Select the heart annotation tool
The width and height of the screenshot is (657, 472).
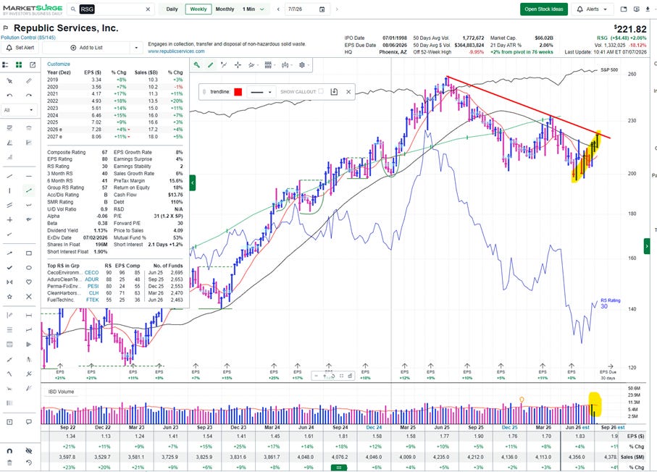click(28, 282)
